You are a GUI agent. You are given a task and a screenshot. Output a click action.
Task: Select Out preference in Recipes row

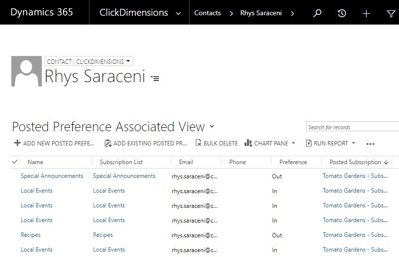point(277,235)
